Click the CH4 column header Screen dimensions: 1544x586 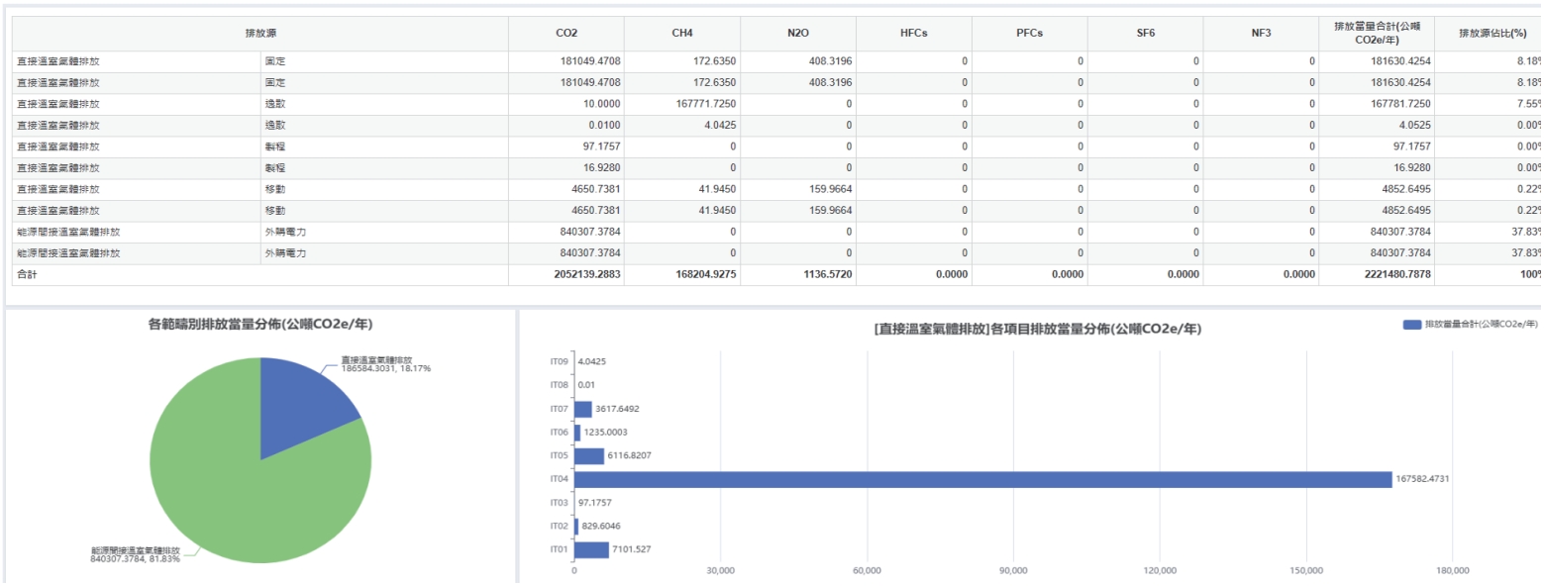click(x=682, y=34)
